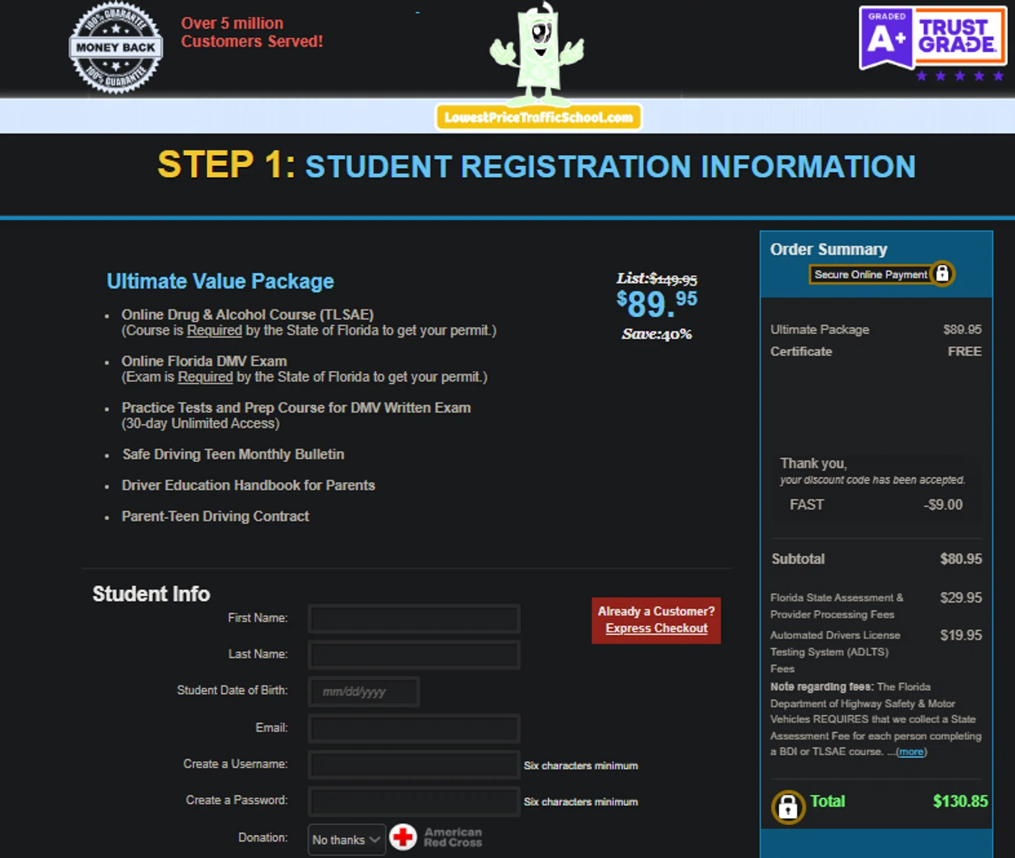The height and width of the screenshot is (858, 1015).
Task: Click the A+ Trust Grade badge
Action: pos(932,38)
